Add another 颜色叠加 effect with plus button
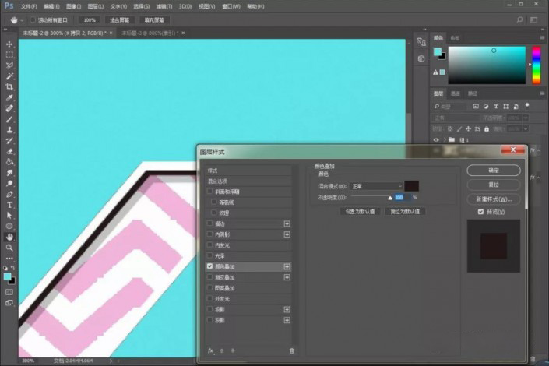The height and width of the screenshot is (366, 549). point(287,267)
